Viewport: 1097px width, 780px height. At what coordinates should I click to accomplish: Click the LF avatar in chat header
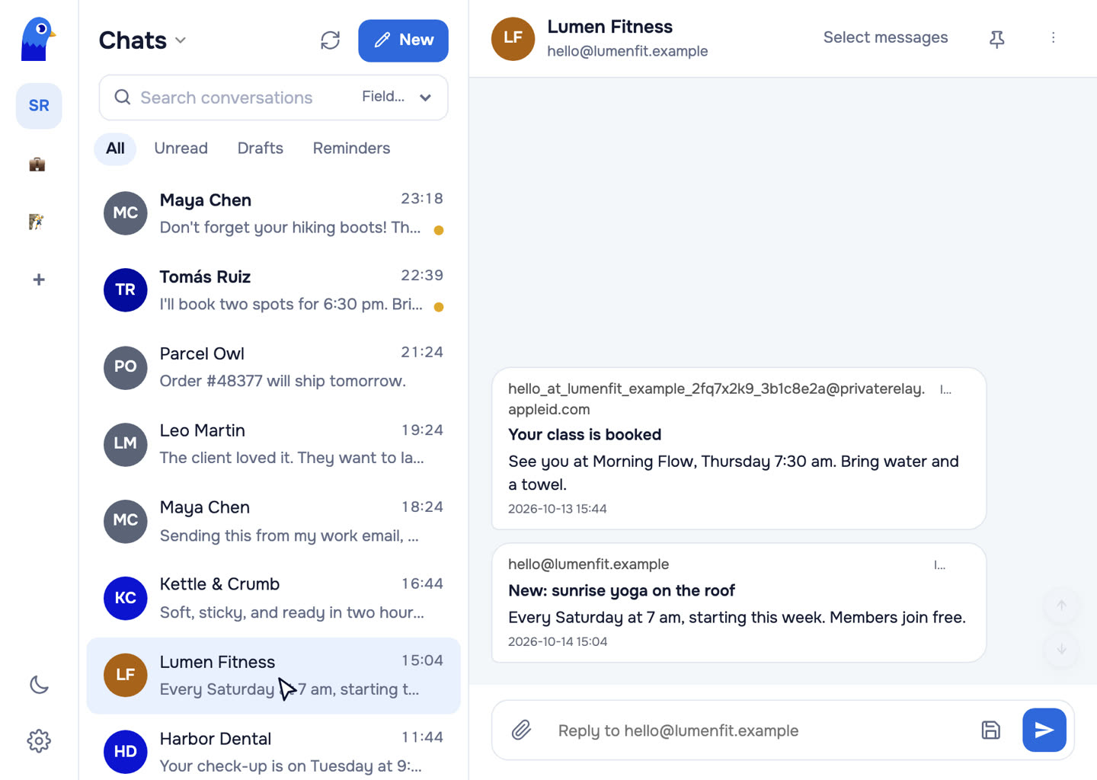513,38
